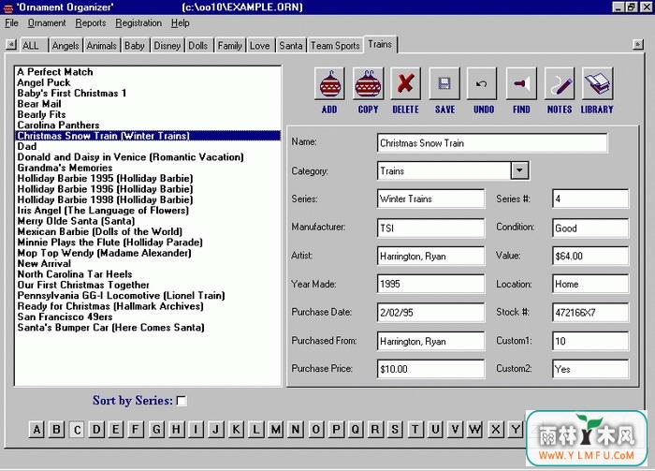Switch to the ALL tab
Image resolution: width=655 pixels, height=471 pixels.
pyautogui.click(x=33, y=46)
